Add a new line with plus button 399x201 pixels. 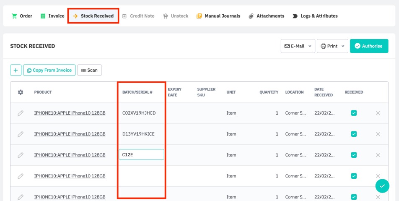coord(16,70)
